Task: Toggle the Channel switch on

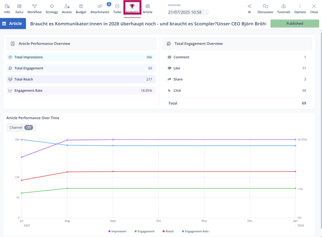Action: pyautogui.click(x=29, y=127)
